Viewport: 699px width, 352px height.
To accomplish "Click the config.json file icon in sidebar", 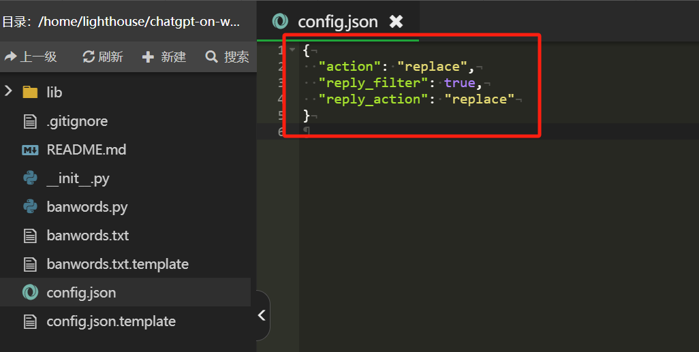I will (30, 293).
